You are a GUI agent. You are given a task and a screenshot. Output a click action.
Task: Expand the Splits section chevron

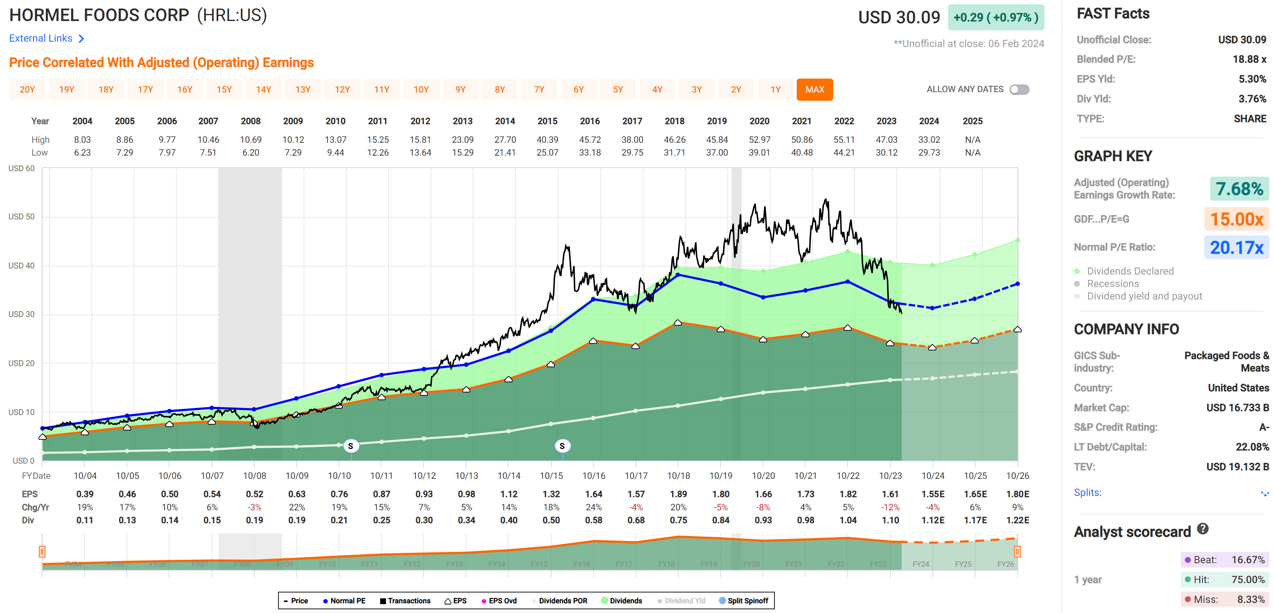pos(1264,493)
